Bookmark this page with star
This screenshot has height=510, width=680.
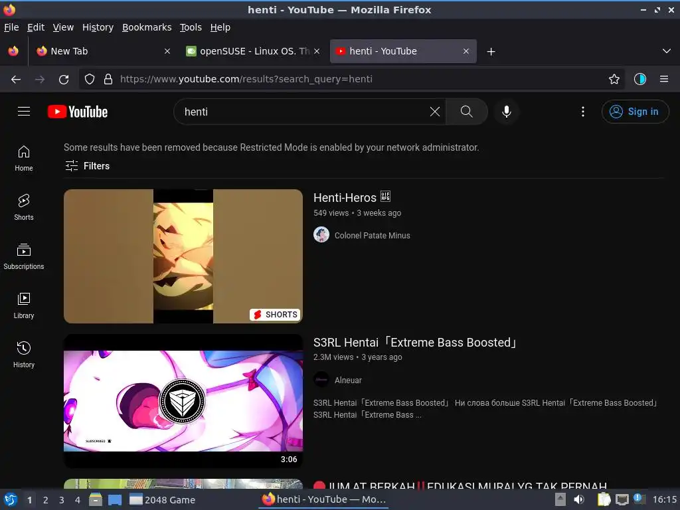[x=614, y=80]
